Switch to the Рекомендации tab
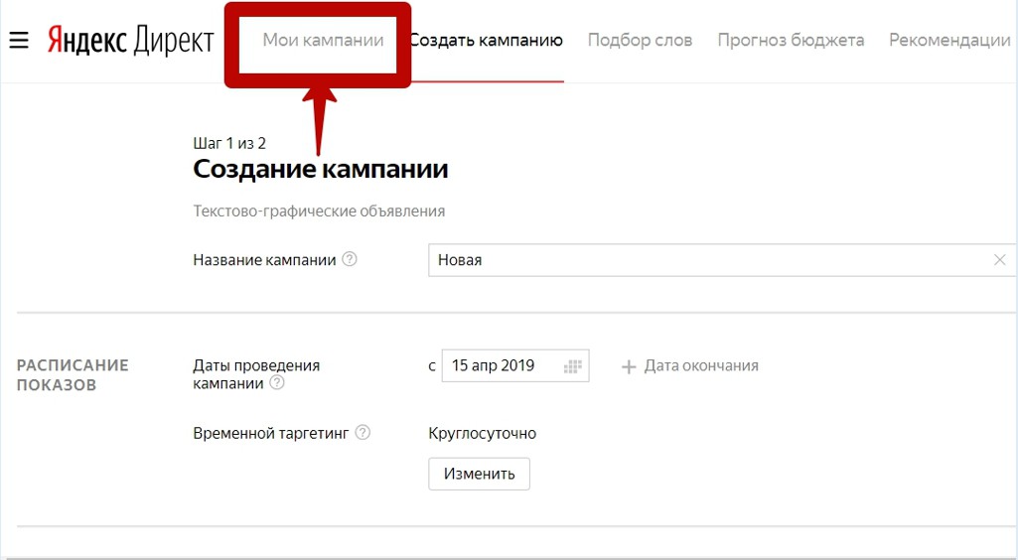The image size is (1018, 560). 949,41
